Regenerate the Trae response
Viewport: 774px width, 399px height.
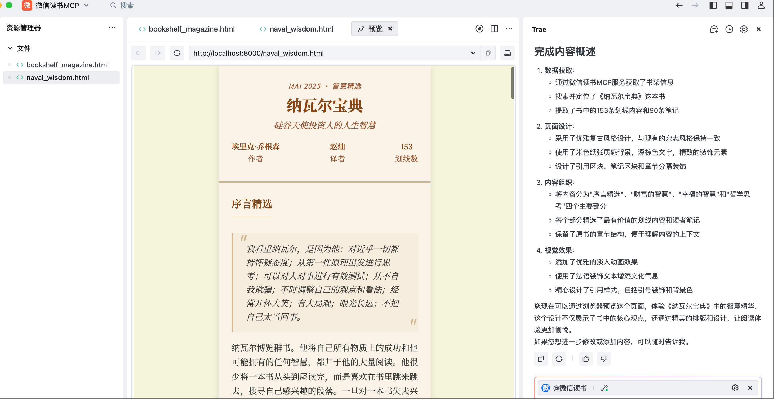pyautogui.click(x=559, y=358)
